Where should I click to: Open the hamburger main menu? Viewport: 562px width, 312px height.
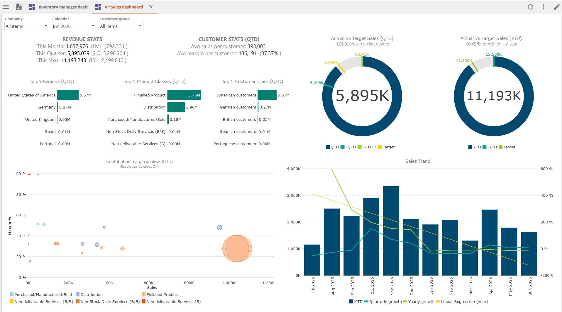[x=6, y=7]
